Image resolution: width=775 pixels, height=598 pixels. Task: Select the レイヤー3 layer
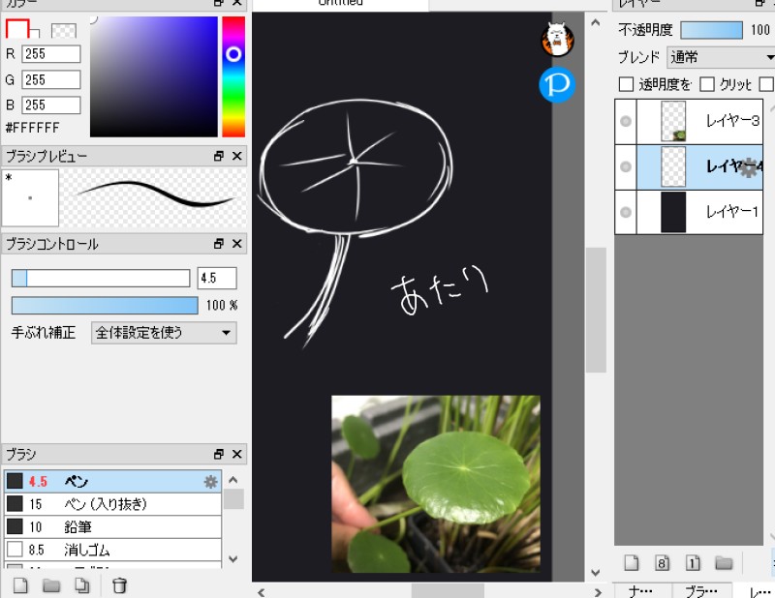tap(689, 122)
